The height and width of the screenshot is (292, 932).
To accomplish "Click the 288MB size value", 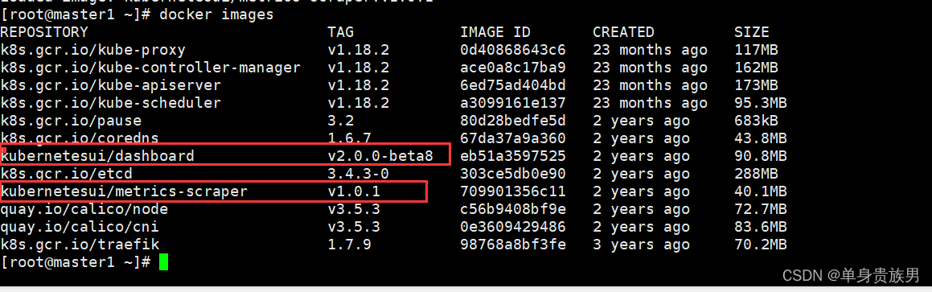I will 756,175.
